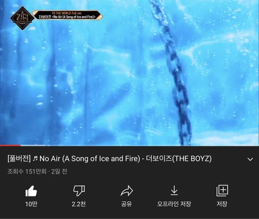Tap the chain in the video frame
The image size is (259, 219).
pos(174,72)
